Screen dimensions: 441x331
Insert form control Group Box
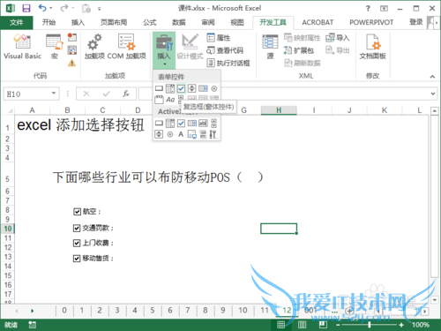159,100
